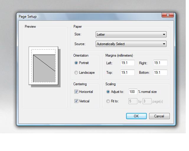Click the Left margin field
Image resolution: width=189 pixels, height=151 pixels.
pos(127,63)
